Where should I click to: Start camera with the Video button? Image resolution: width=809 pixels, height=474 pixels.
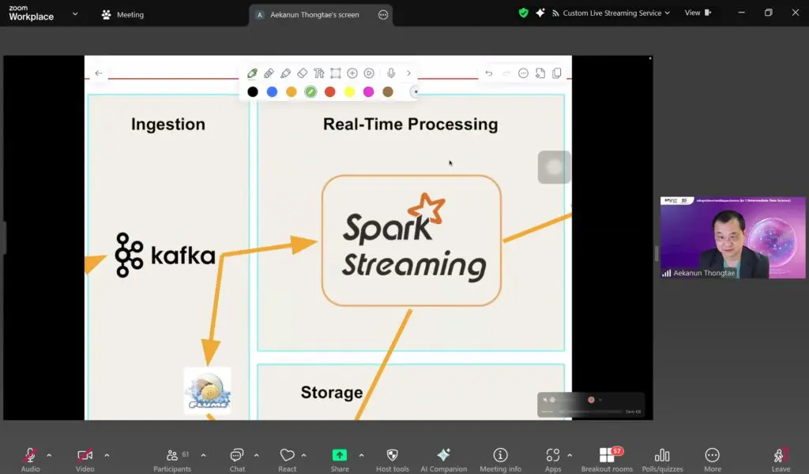pos(85,460)
